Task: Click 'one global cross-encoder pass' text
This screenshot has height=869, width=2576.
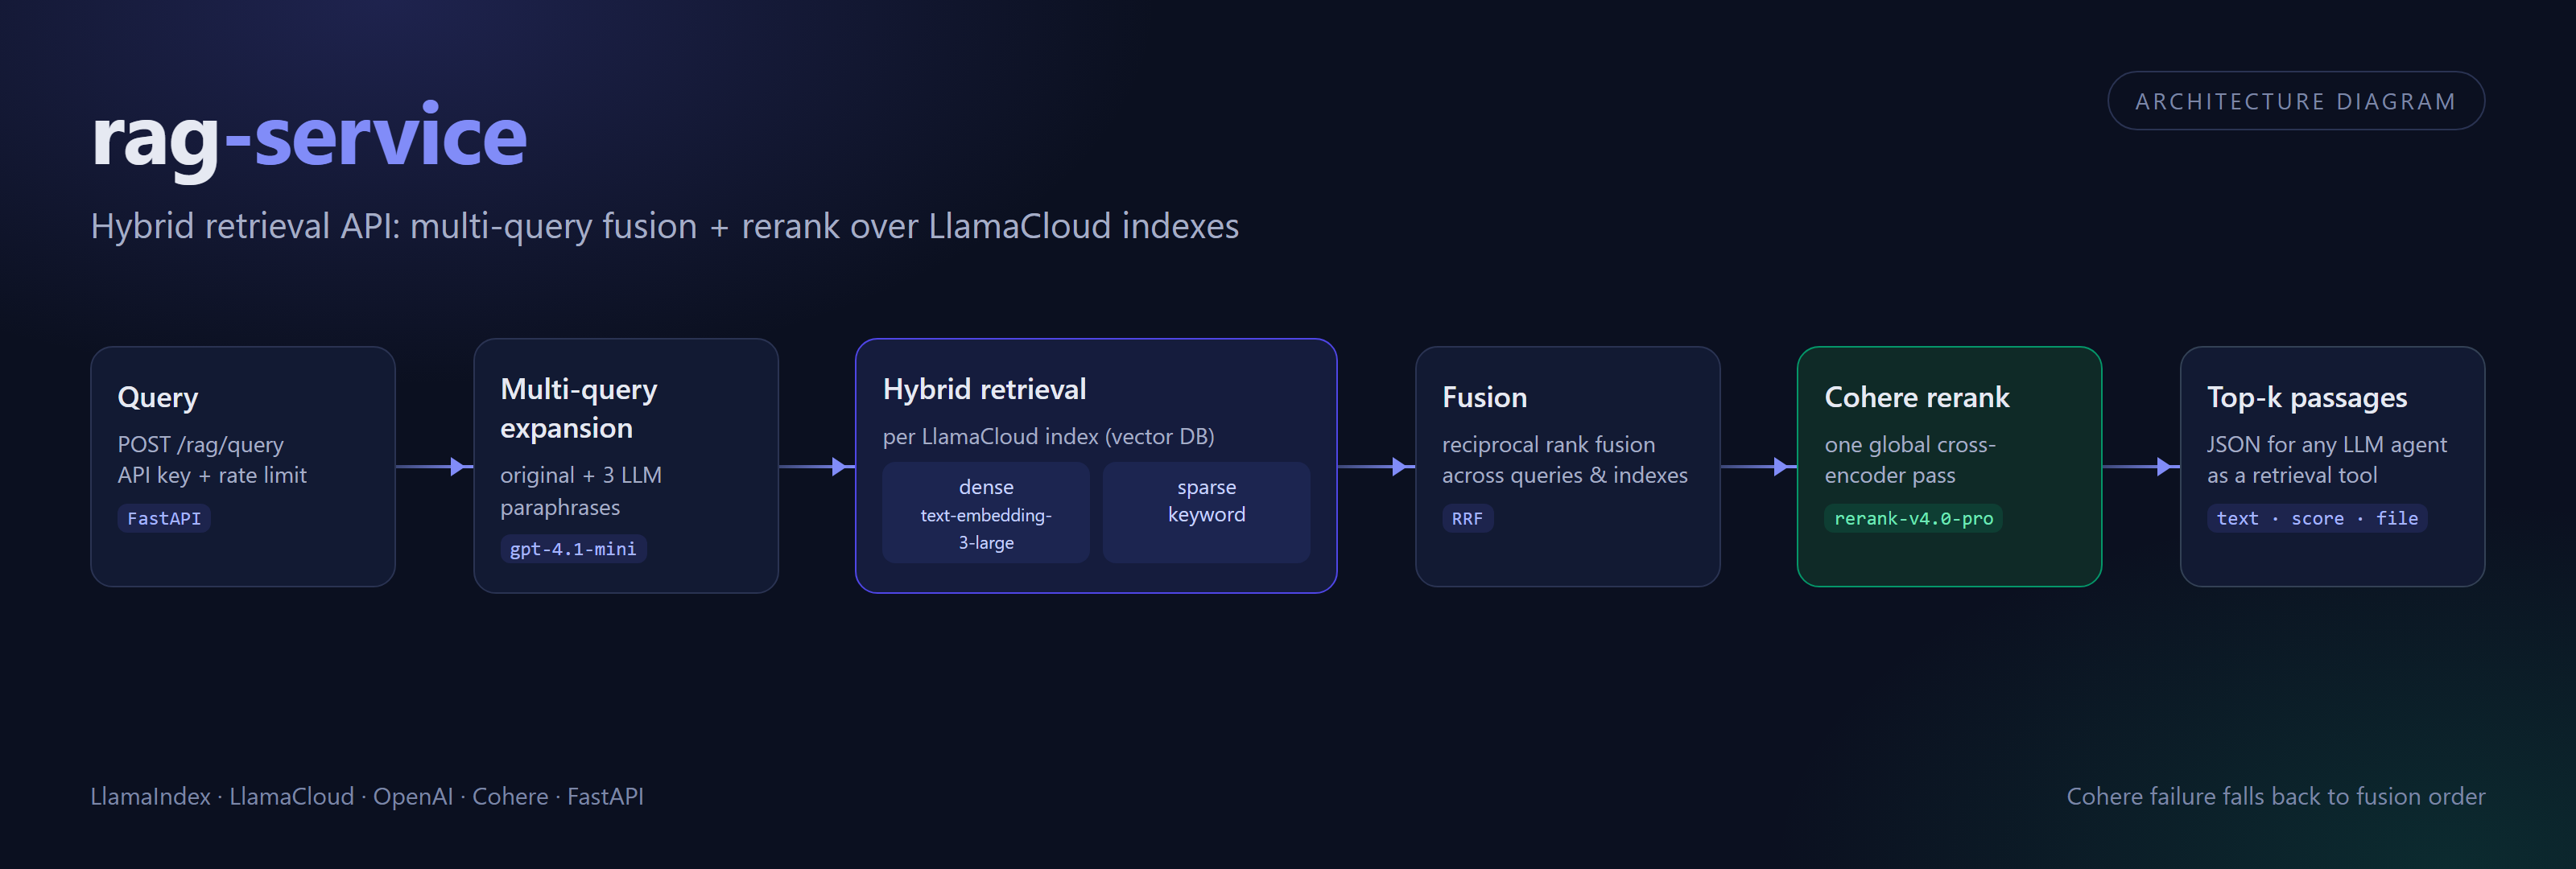Action: (1910, 460)
